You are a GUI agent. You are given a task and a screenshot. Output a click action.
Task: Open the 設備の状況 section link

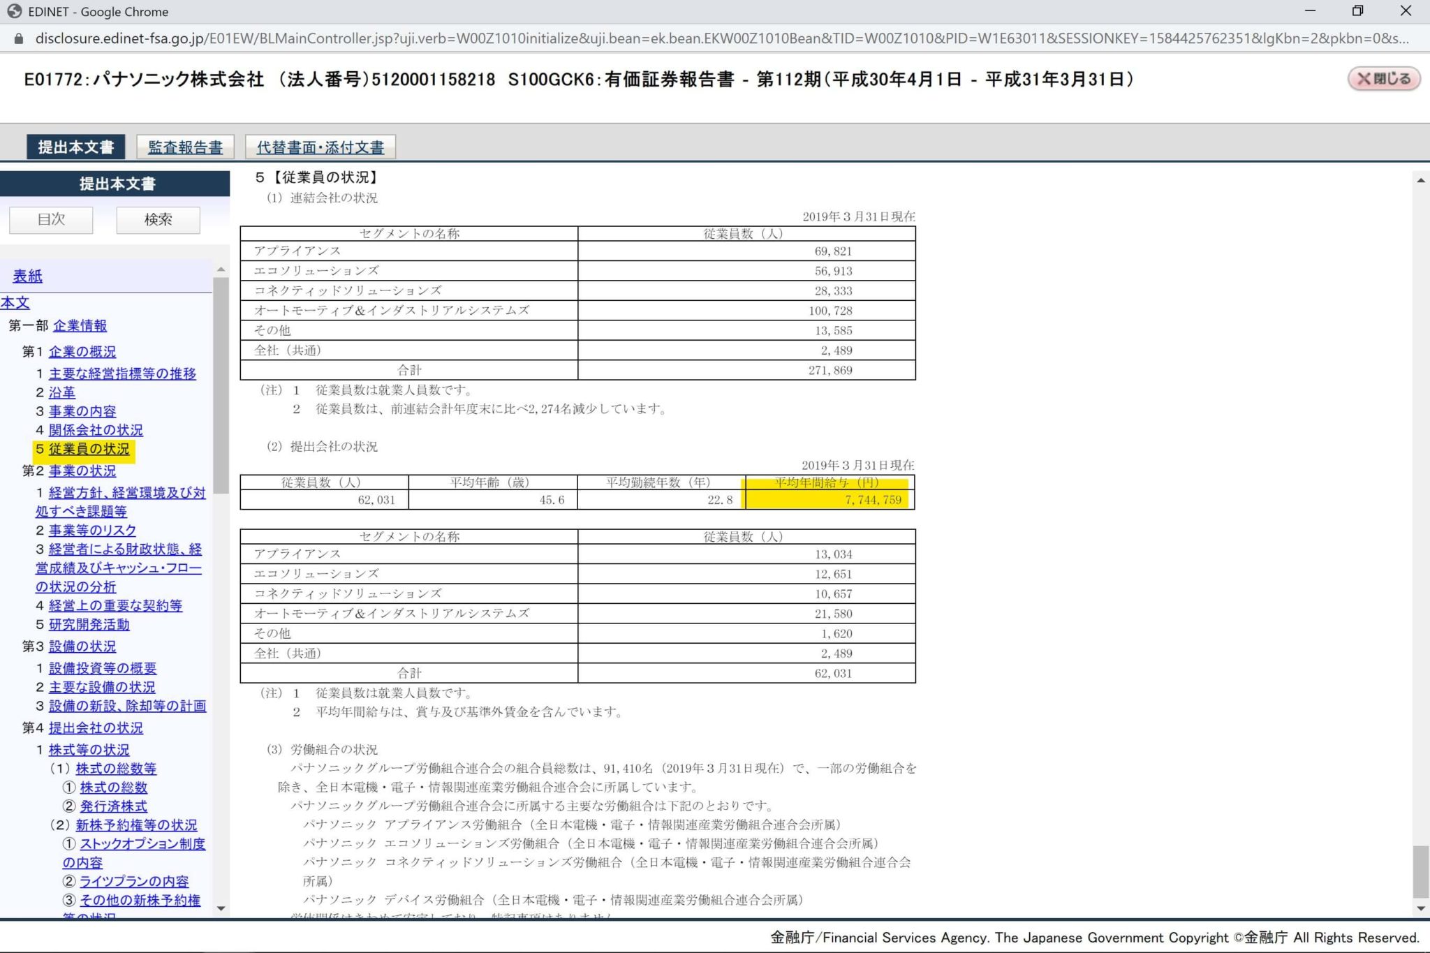pos(82,647)
